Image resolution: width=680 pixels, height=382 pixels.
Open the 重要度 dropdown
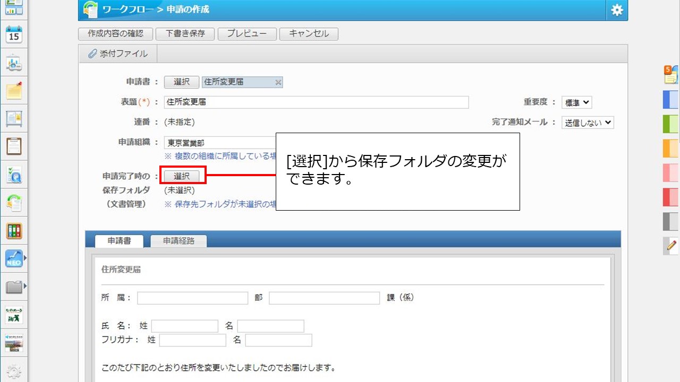pos(576,102)
